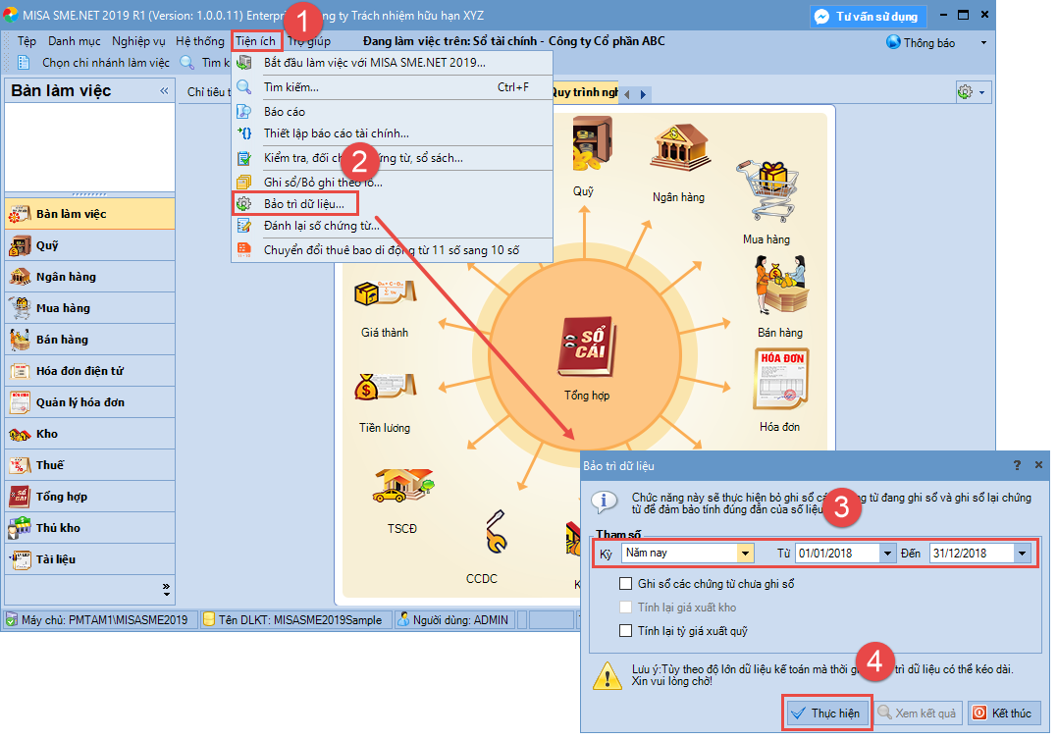
Task: Open the Mua hàng shopping cart icon
Action: [765, 191]
